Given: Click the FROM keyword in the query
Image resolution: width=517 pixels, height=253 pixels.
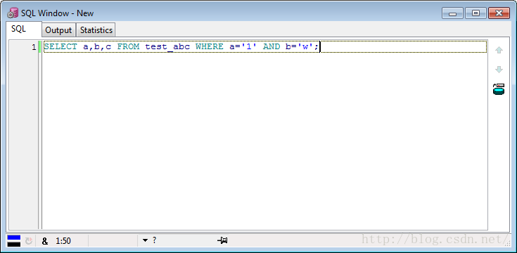Looking at the screenshot, I should coord(128,47).
